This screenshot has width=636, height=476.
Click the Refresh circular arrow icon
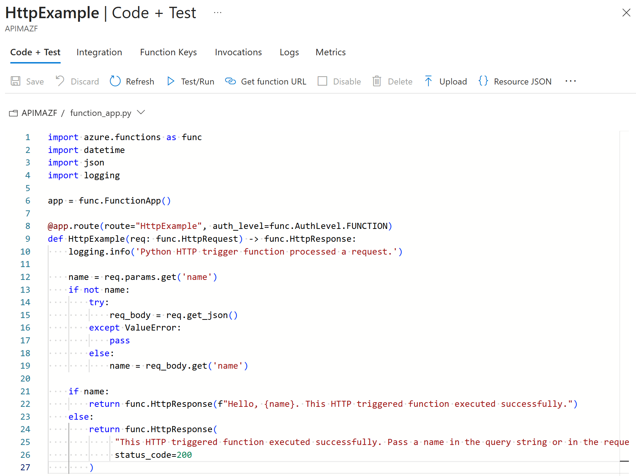pyautogui.click(x=115, y=81)
